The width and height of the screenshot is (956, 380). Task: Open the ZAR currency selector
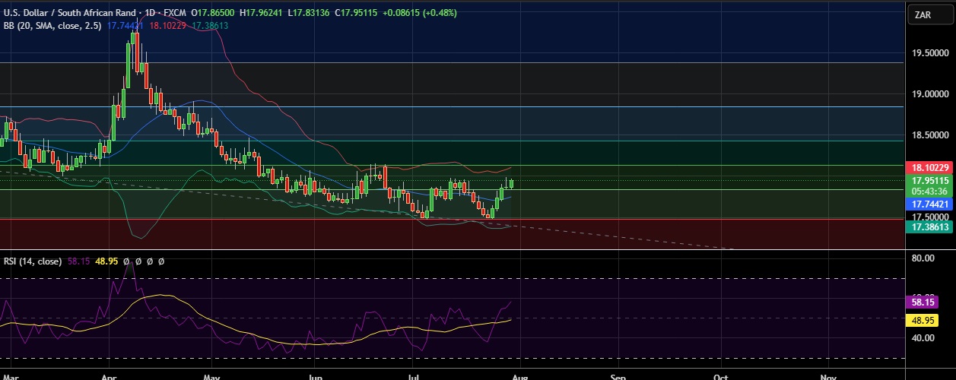click(x=929, y=14)
